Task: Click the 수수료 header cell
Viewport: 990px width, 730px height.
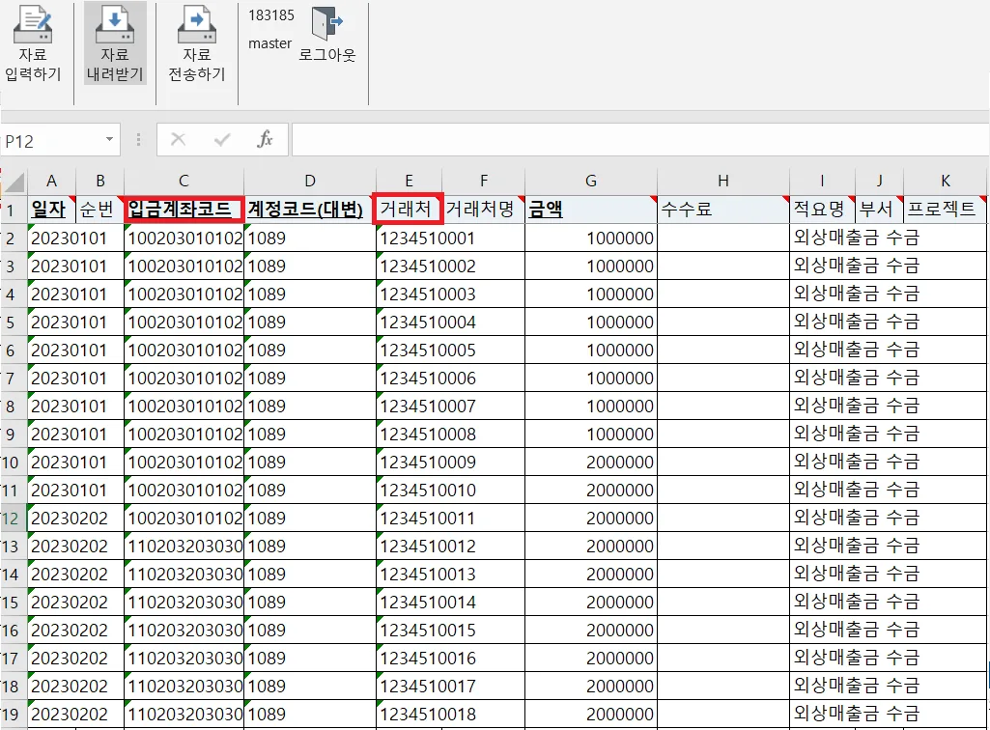Action: [722, 209]
